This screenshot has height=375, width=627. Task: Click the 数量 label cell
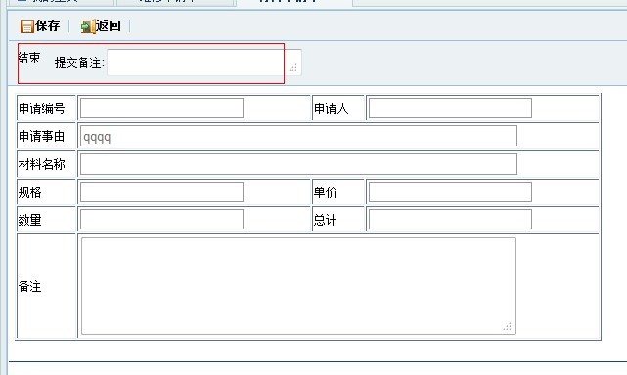tap(46, 220)
